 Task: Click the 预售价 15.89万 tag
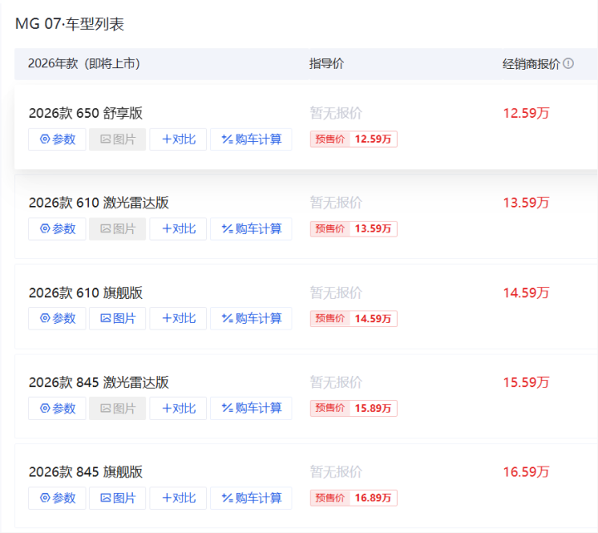point(354,408)
